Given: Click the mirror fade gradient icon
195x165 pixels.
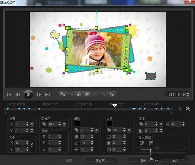Looking at the screenshot, I should point(141,130).
